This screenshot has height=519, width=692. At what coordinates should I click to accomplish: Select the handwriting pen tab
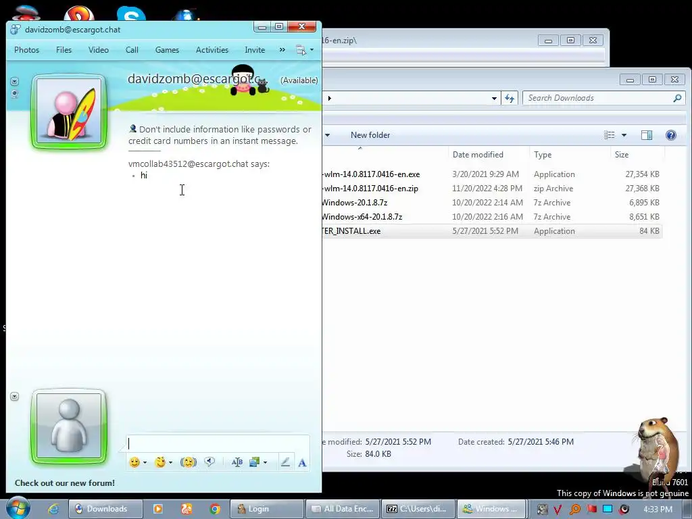click(285, 462)
